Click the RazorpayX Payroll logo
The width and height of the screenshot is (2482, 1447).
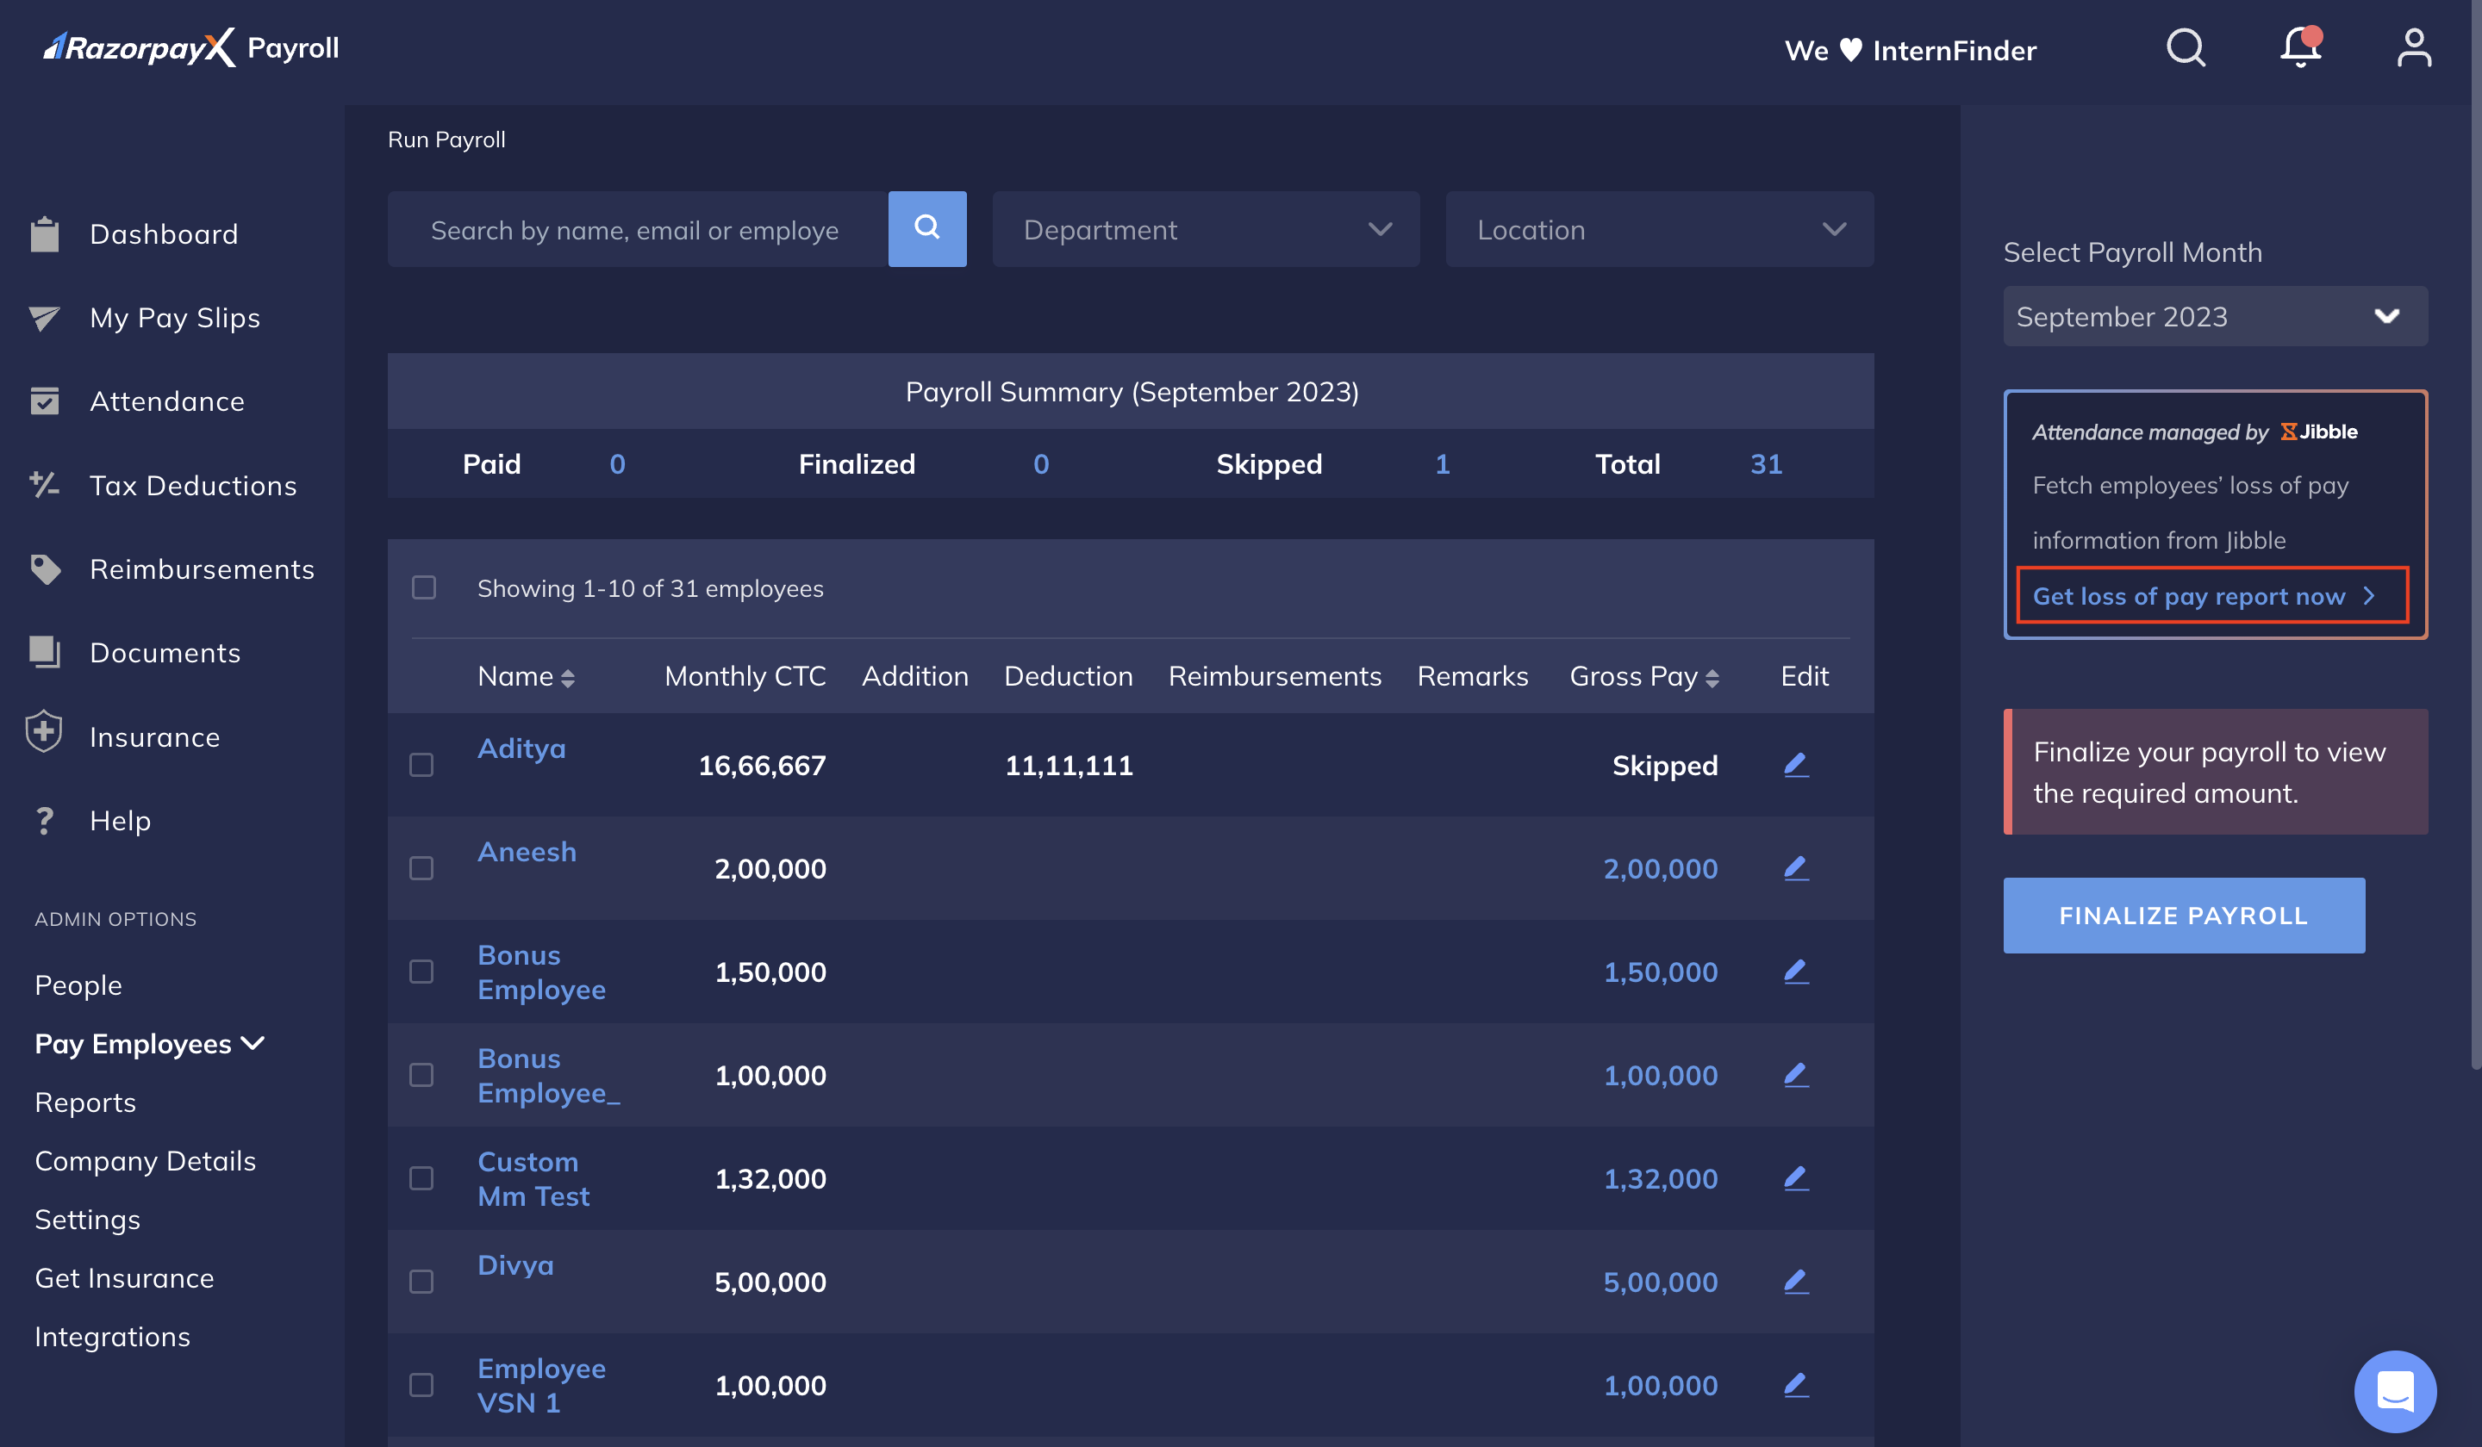click(x=191, y=47)
